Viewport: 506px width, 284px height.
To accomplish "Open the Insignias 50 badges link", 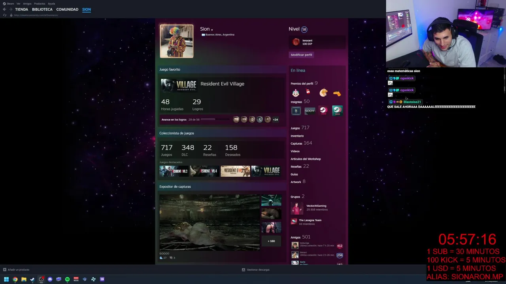I will pyautogui.click(x=300, y=102).
